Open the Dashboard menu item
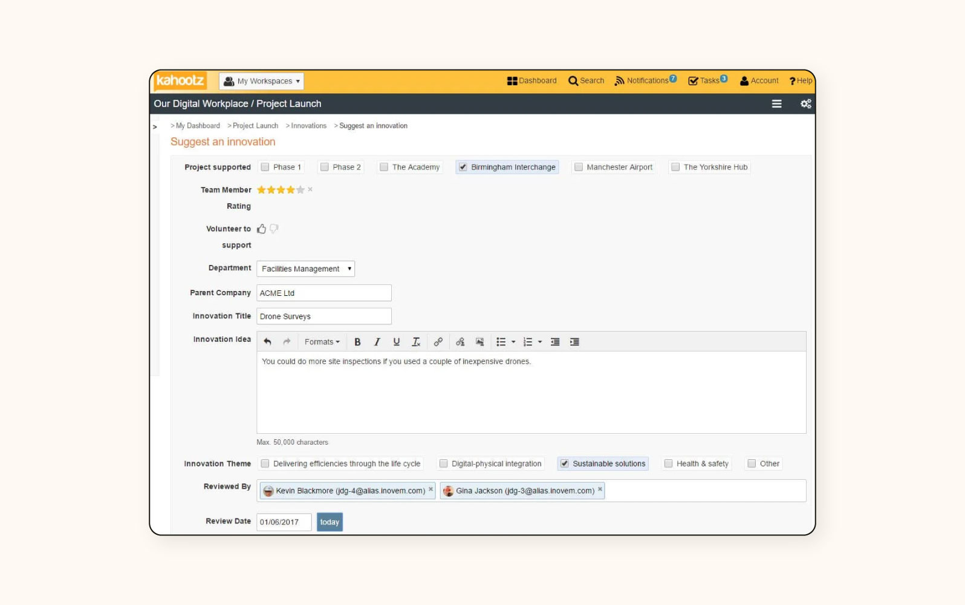The height and width of the screenshot is (605, 965). click(531, 80)
